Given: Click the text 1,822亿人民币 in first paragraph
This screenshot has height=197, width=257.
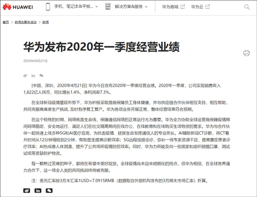Looking at the screenshot, I should [x=37, y=92].
